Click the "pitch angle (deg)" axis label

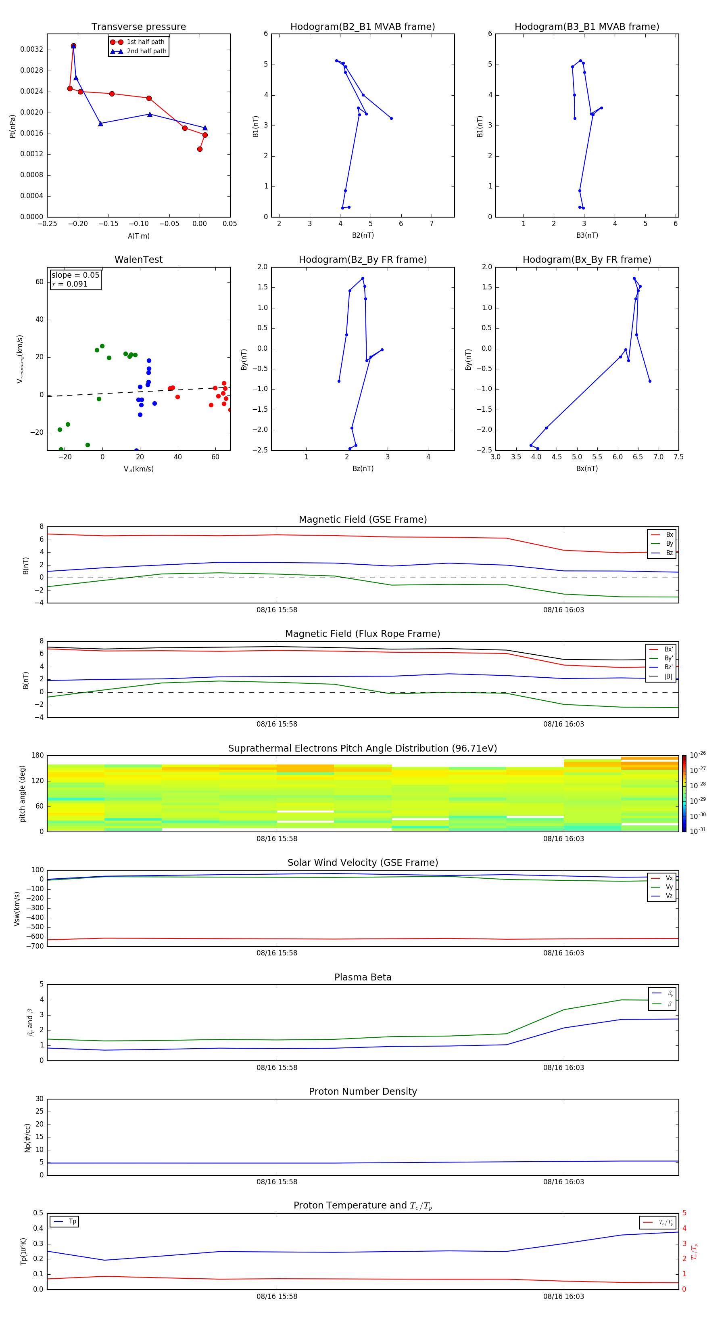pyautogui.click(x=22, y=794)
